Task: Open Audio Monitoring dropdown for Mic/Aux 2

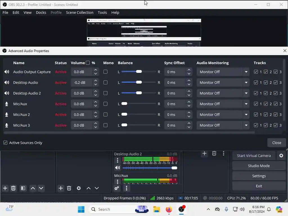Action: (x=223, y=115)
